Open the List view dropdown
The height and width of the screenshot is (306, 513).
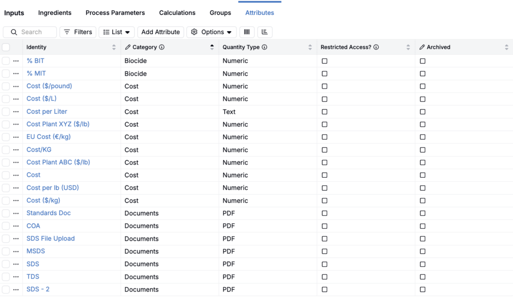click(x=116, y=32)
